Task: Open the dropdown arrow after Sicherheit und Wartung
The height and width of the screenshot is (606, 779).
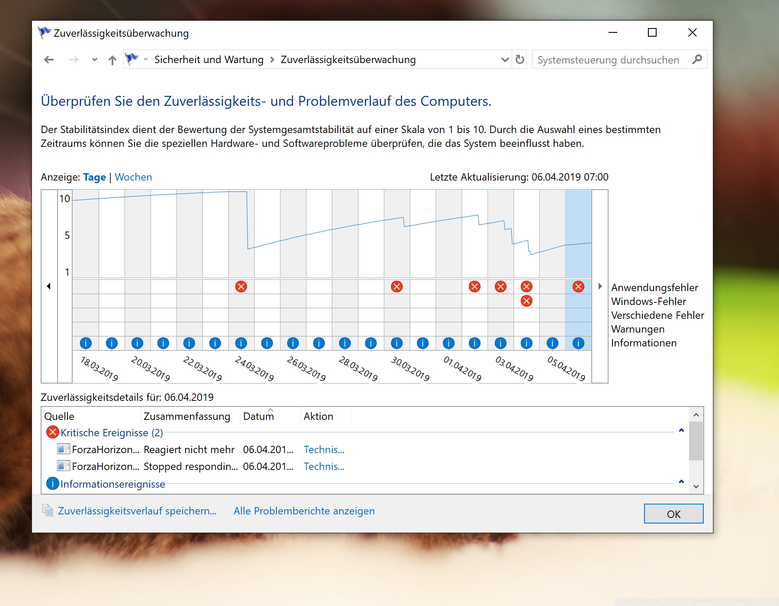Action: [x=272, y=60]
